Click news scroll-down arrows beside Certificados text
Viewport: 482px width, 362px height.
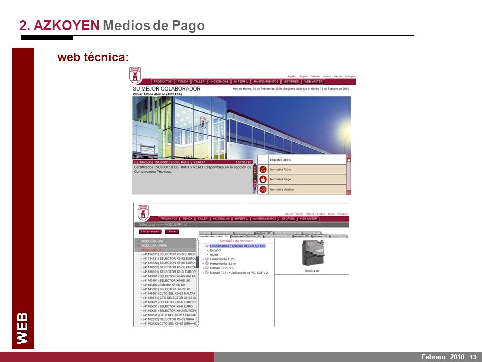point(255,185)
